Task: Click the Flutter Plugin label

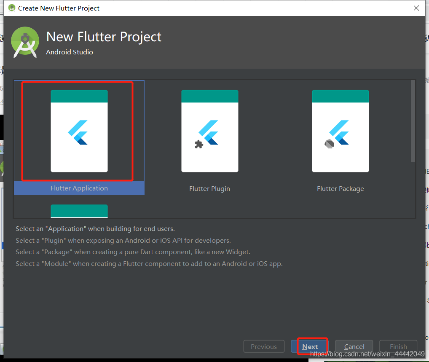Action: coord(209,188)
